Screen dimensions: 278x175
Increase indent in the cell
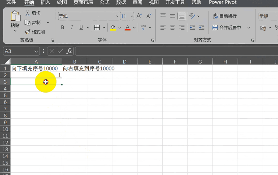tap(202, 27)
